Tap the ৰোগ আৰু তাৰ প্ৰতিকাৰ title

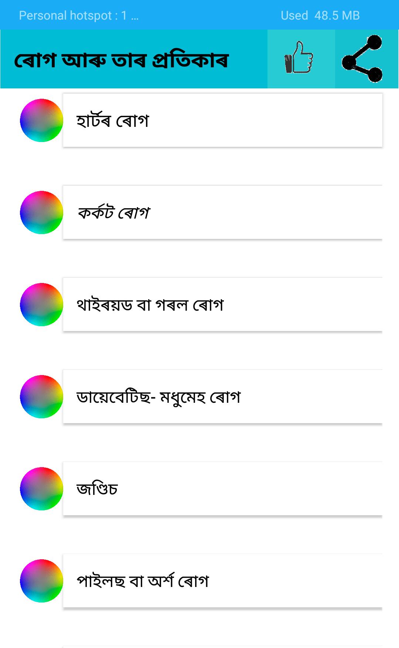click(x=121, y=60)
